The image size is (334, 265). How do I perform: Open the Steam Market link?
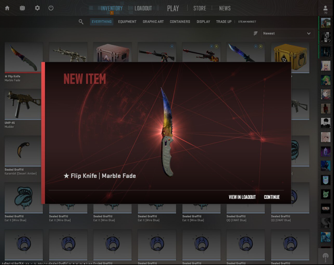247,22
